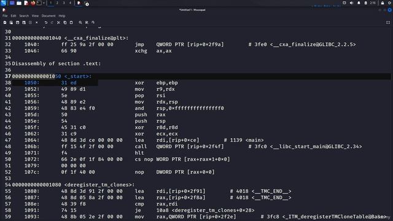Copy selection with the toolbar copy icon
Screen dimensions: 393x221
(65, 23)
